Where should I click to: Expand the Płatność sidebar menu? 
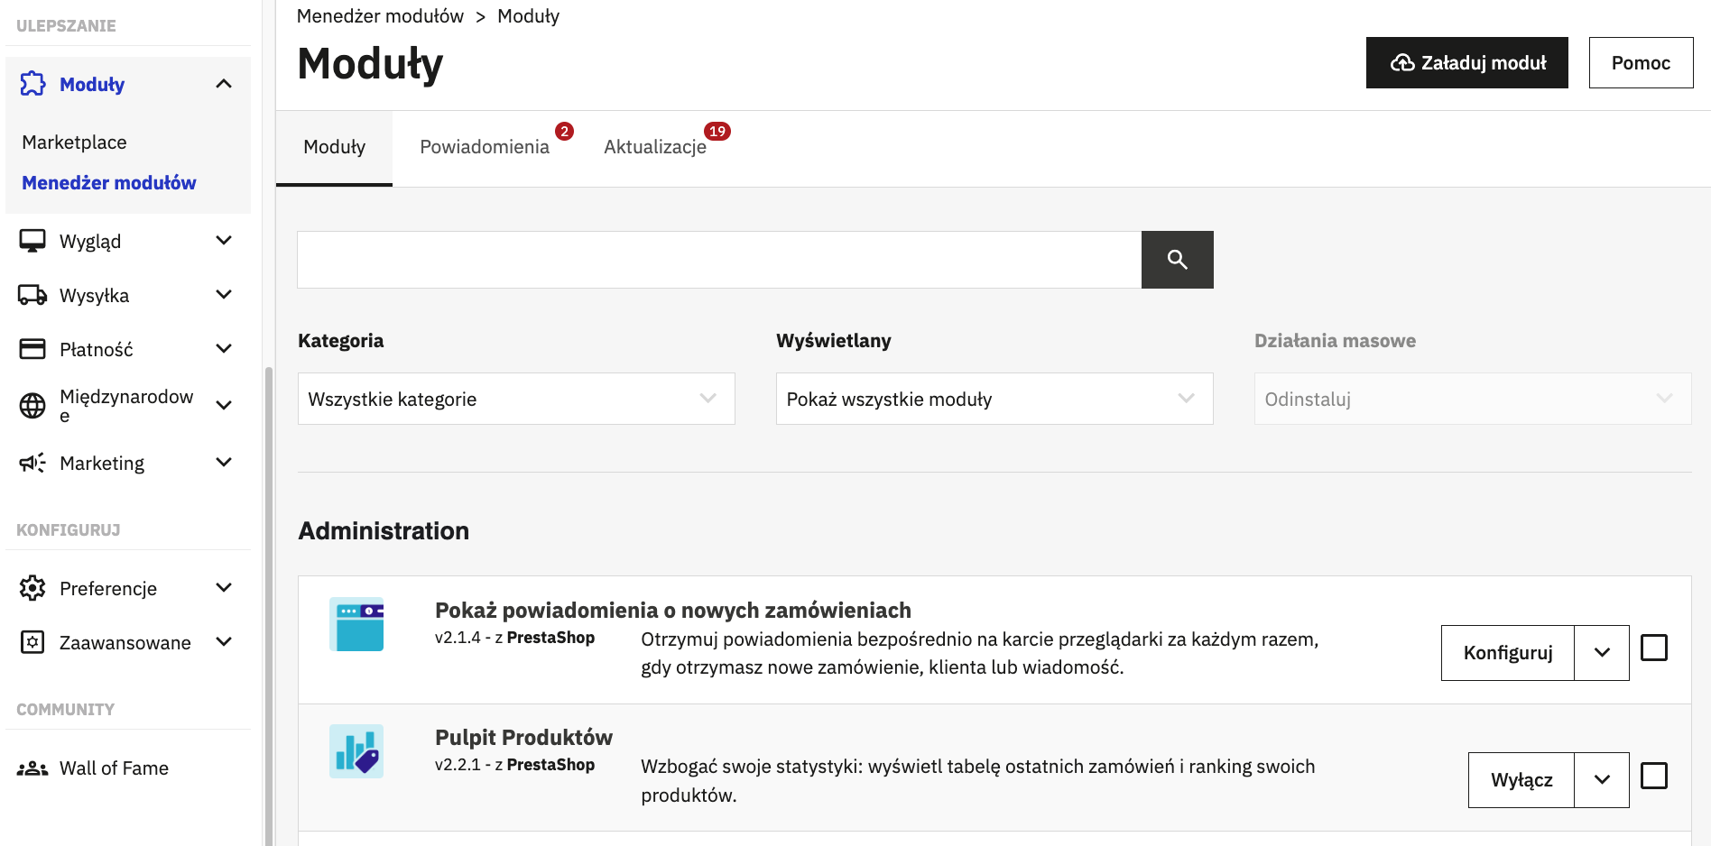224,349
